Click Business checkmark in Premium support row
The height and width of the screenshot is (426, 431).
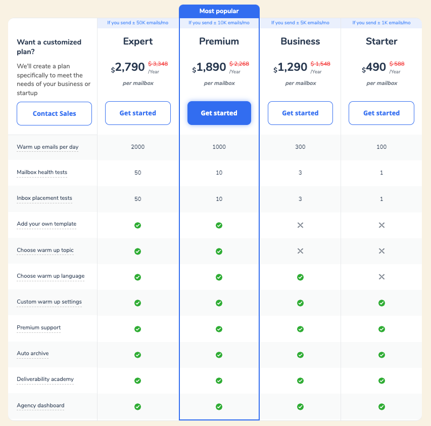point(300,329)
